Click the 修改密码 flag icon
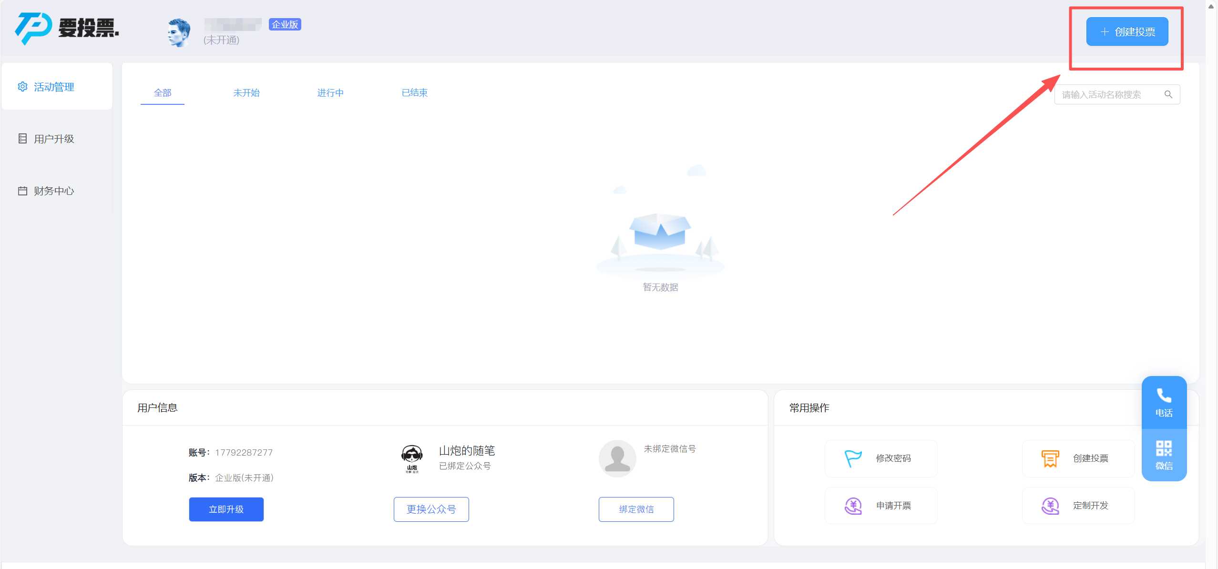Image resolution: width=1218 pixels, height=569 pixels. click(852, 458)
